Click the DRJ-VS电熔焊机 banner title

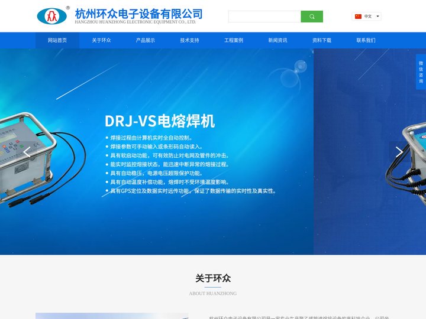[x=160, y=121]
